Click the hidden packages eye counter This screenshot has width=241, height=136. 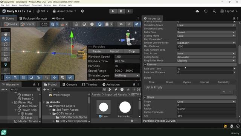[x=136, y=90]
